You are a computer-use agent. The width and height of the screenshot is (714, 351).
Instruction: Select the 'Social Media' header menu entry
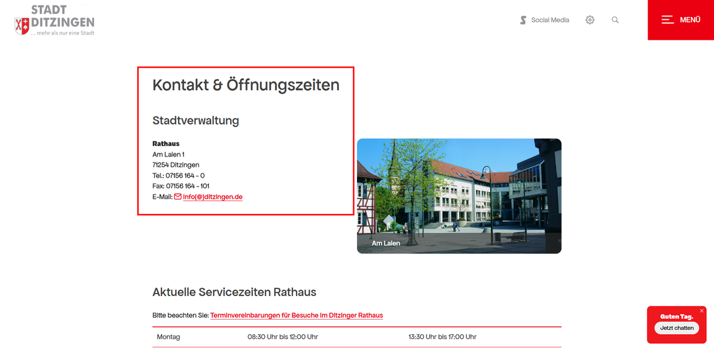click(549, 19)
